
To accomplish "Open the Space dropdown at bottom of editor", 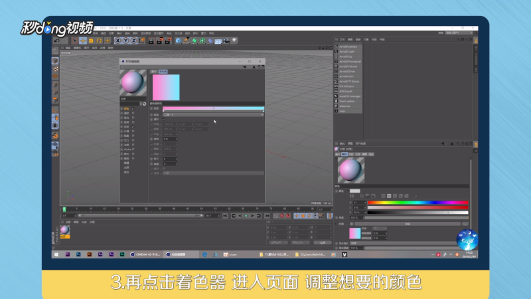I will click(x=213, y=173).
